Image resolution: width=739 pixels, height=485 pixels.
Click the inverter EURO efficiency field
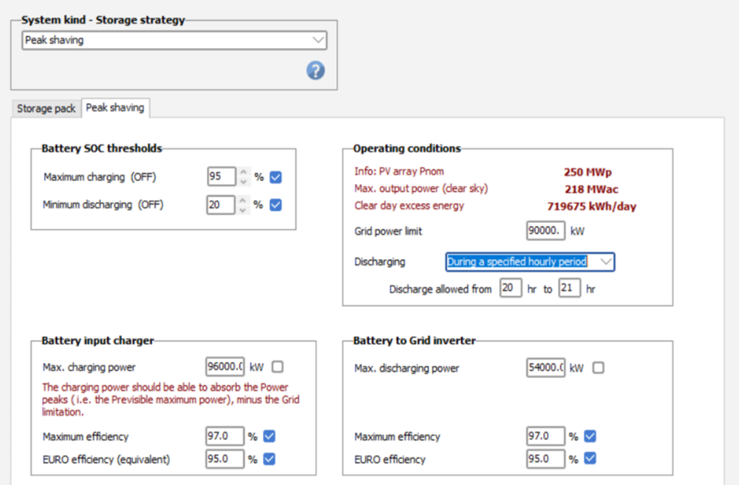click(545, 459)
